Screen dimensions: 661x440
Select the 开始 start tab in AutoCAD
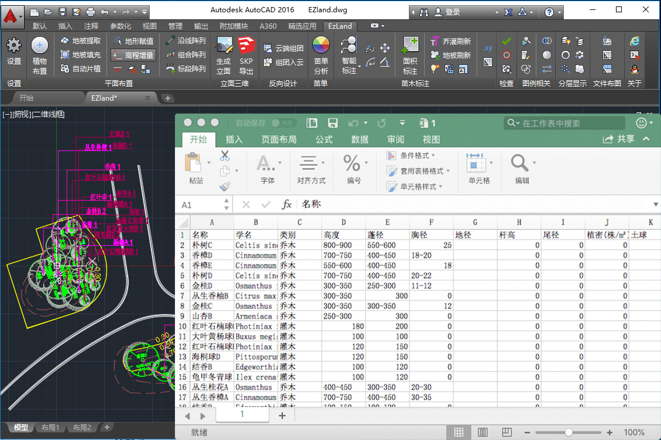[x=26, y=98]
